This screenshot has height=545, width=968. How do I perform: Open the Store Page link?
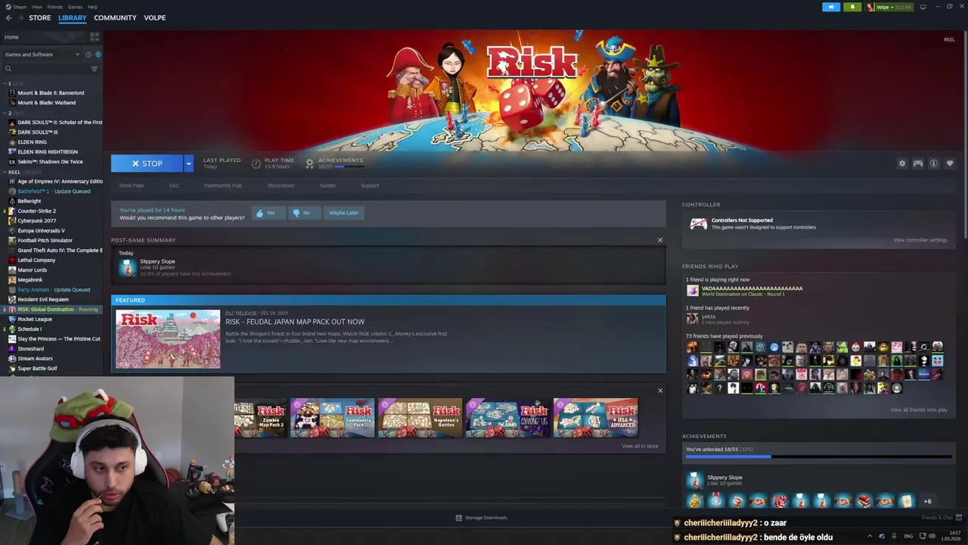tap(132, 185)
